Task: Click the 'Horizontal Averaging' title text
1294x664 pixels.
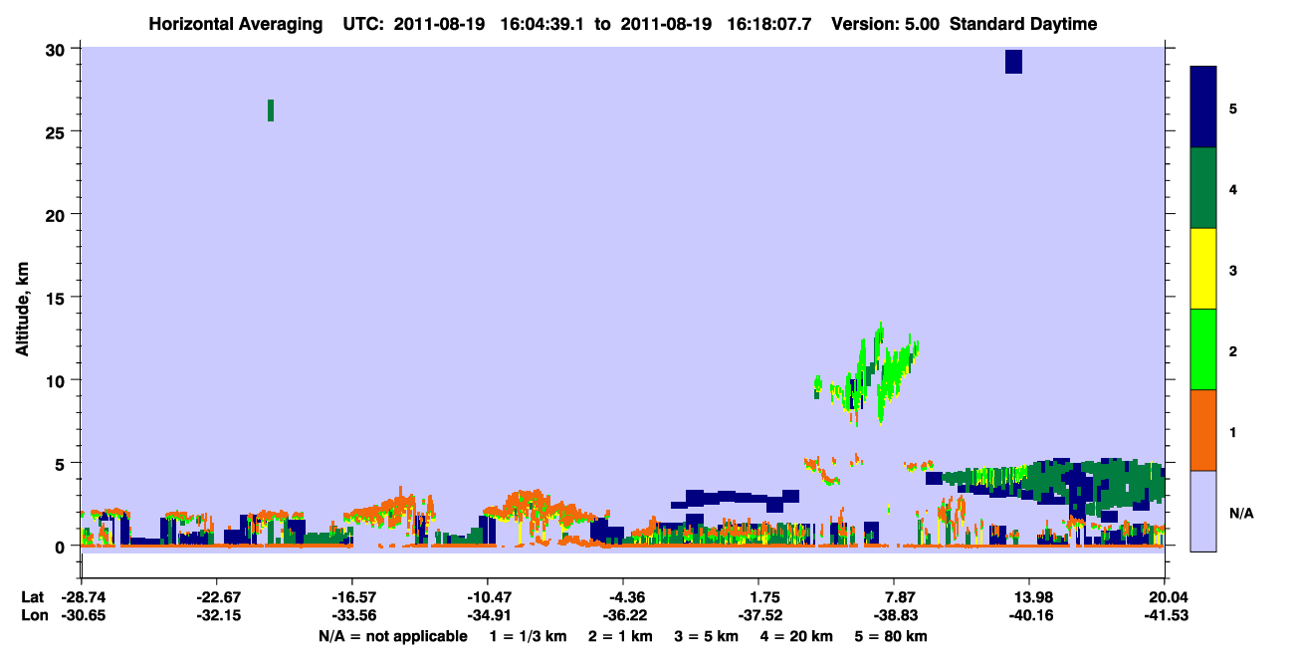Action: 236,24
